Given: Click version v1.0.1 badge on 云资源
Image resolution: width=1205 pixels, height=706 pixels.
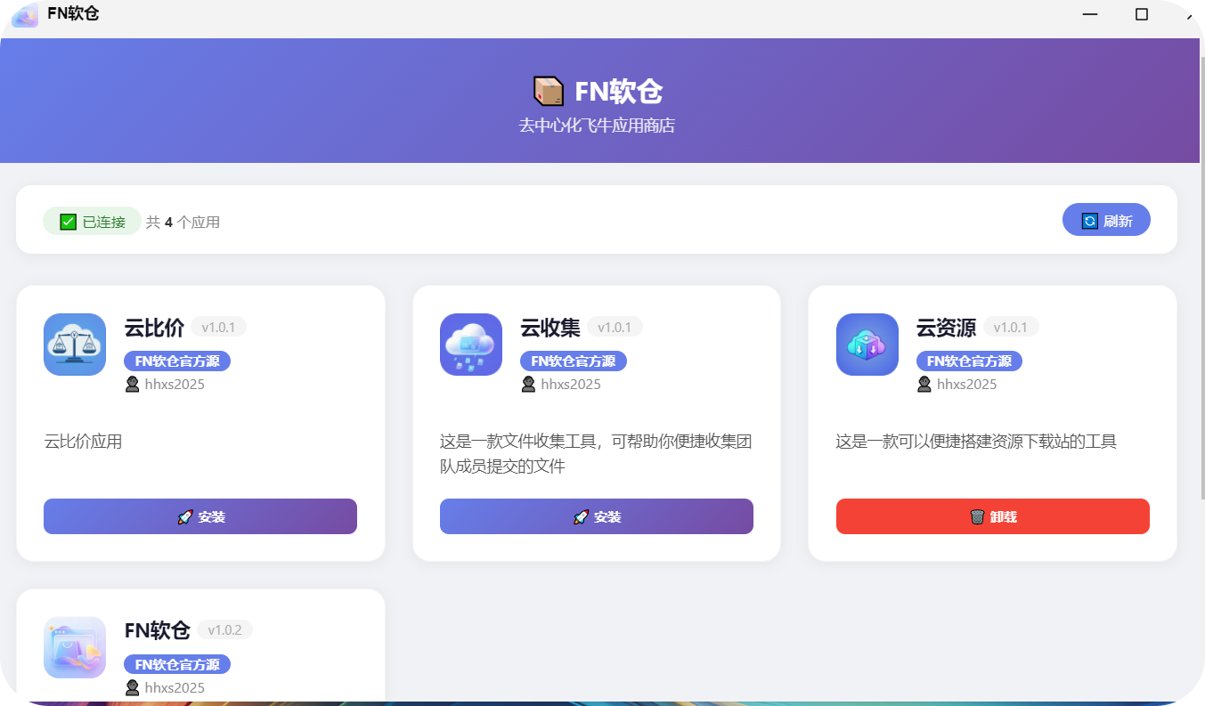Looking at the screenshot, I should 1011,327.
